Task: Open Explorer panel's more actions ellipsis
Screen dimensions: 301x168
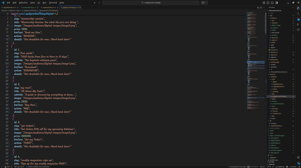Action: [293, 8]
